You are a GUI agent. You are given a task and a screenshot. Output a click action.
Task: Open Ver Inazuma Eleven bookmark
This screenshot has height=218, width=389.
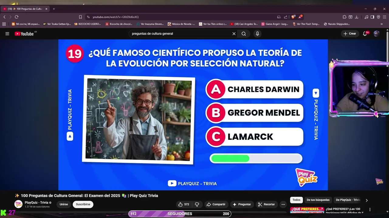click(x=150, y=24)
